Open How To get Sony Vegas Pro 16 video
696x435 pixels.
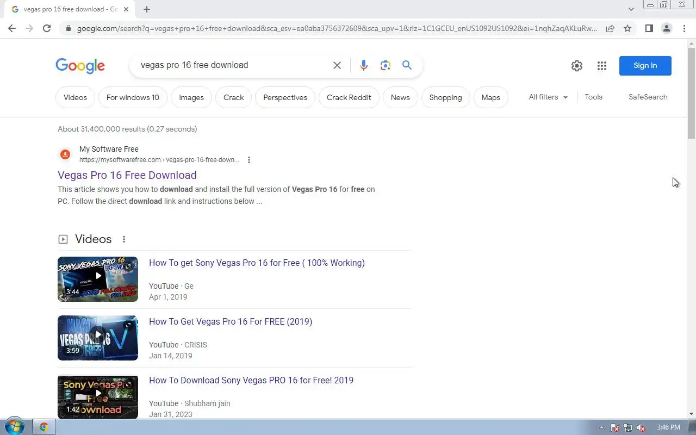coord(257,263)
